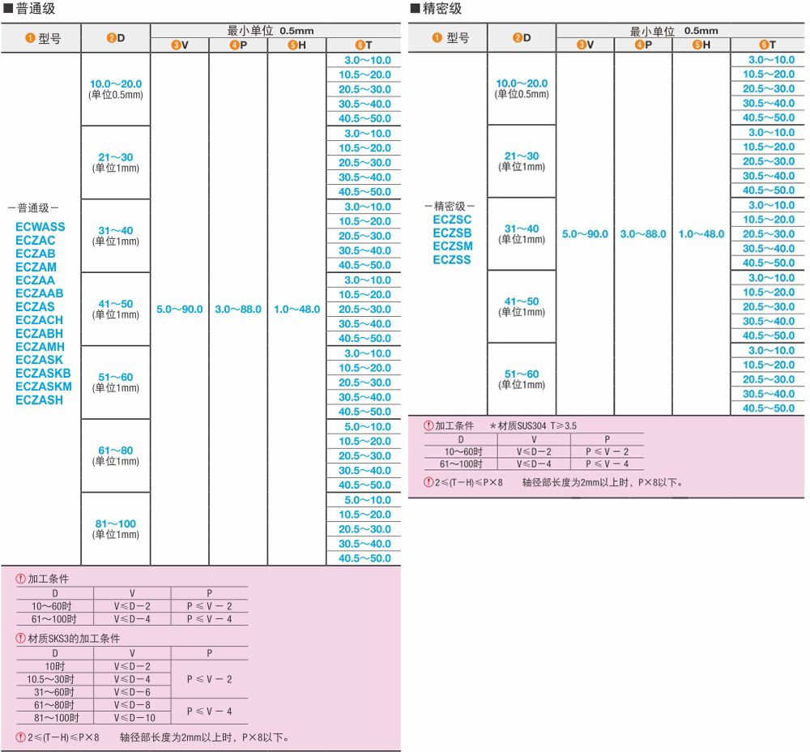This screenshot has width=810, height=752.
Task: Click the 1.0～48.0 H value in 精密级 table
Action: coord(701,234)
